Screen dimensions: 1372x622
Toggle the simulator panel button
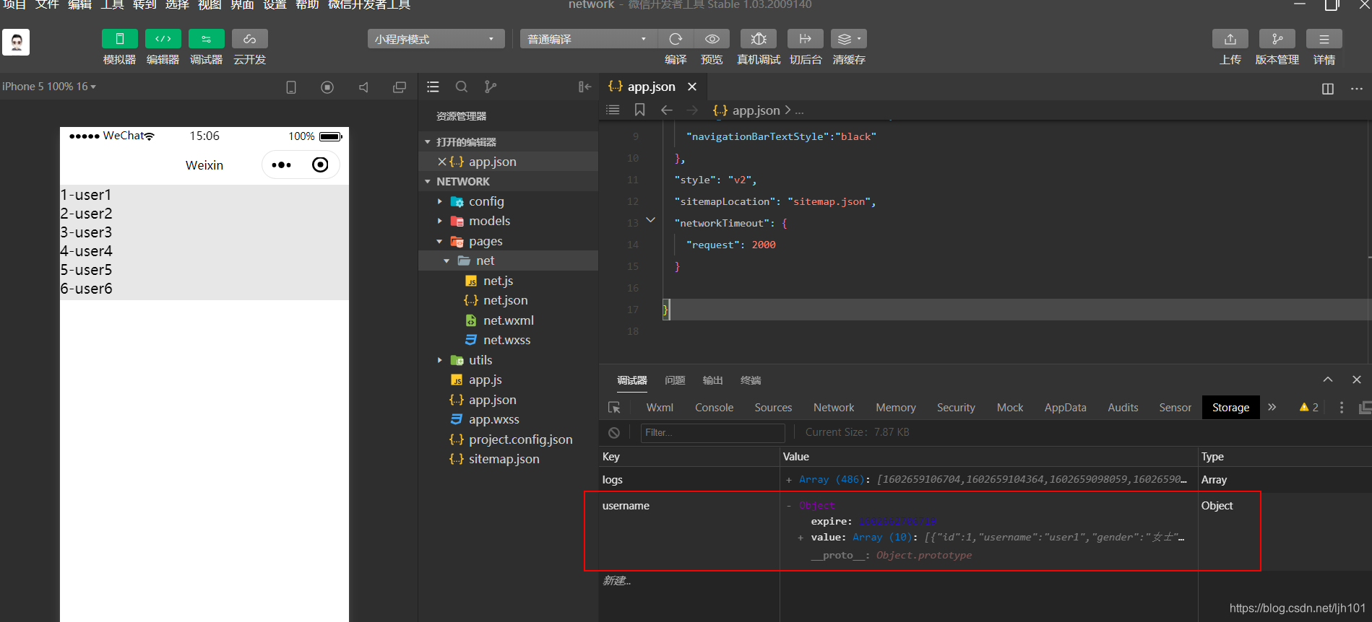pyautogui.click(x=119, y=38)
